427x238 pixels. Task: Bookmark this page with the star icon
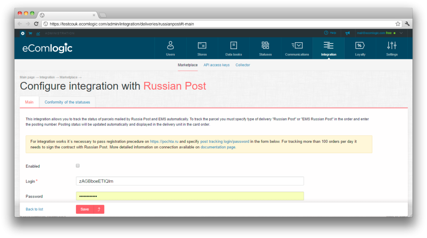398,24
